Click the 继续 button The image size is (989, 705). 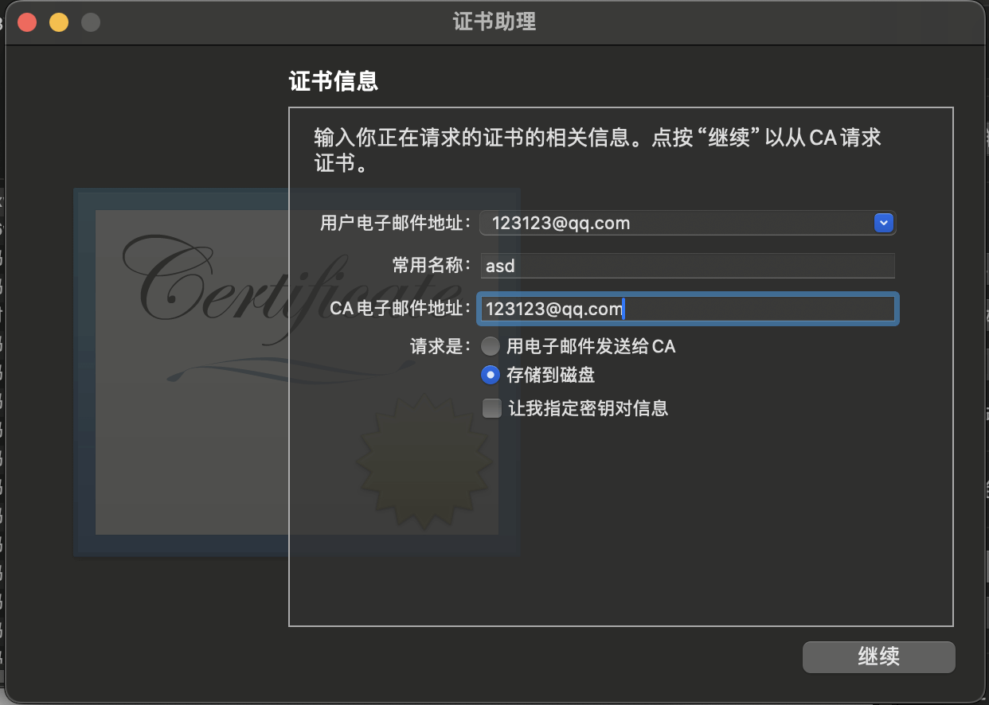(878, 656)
